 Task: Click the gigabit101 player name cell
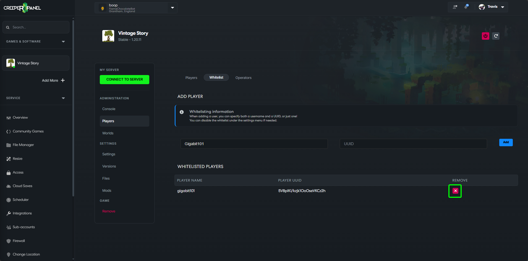coord(186,191)
